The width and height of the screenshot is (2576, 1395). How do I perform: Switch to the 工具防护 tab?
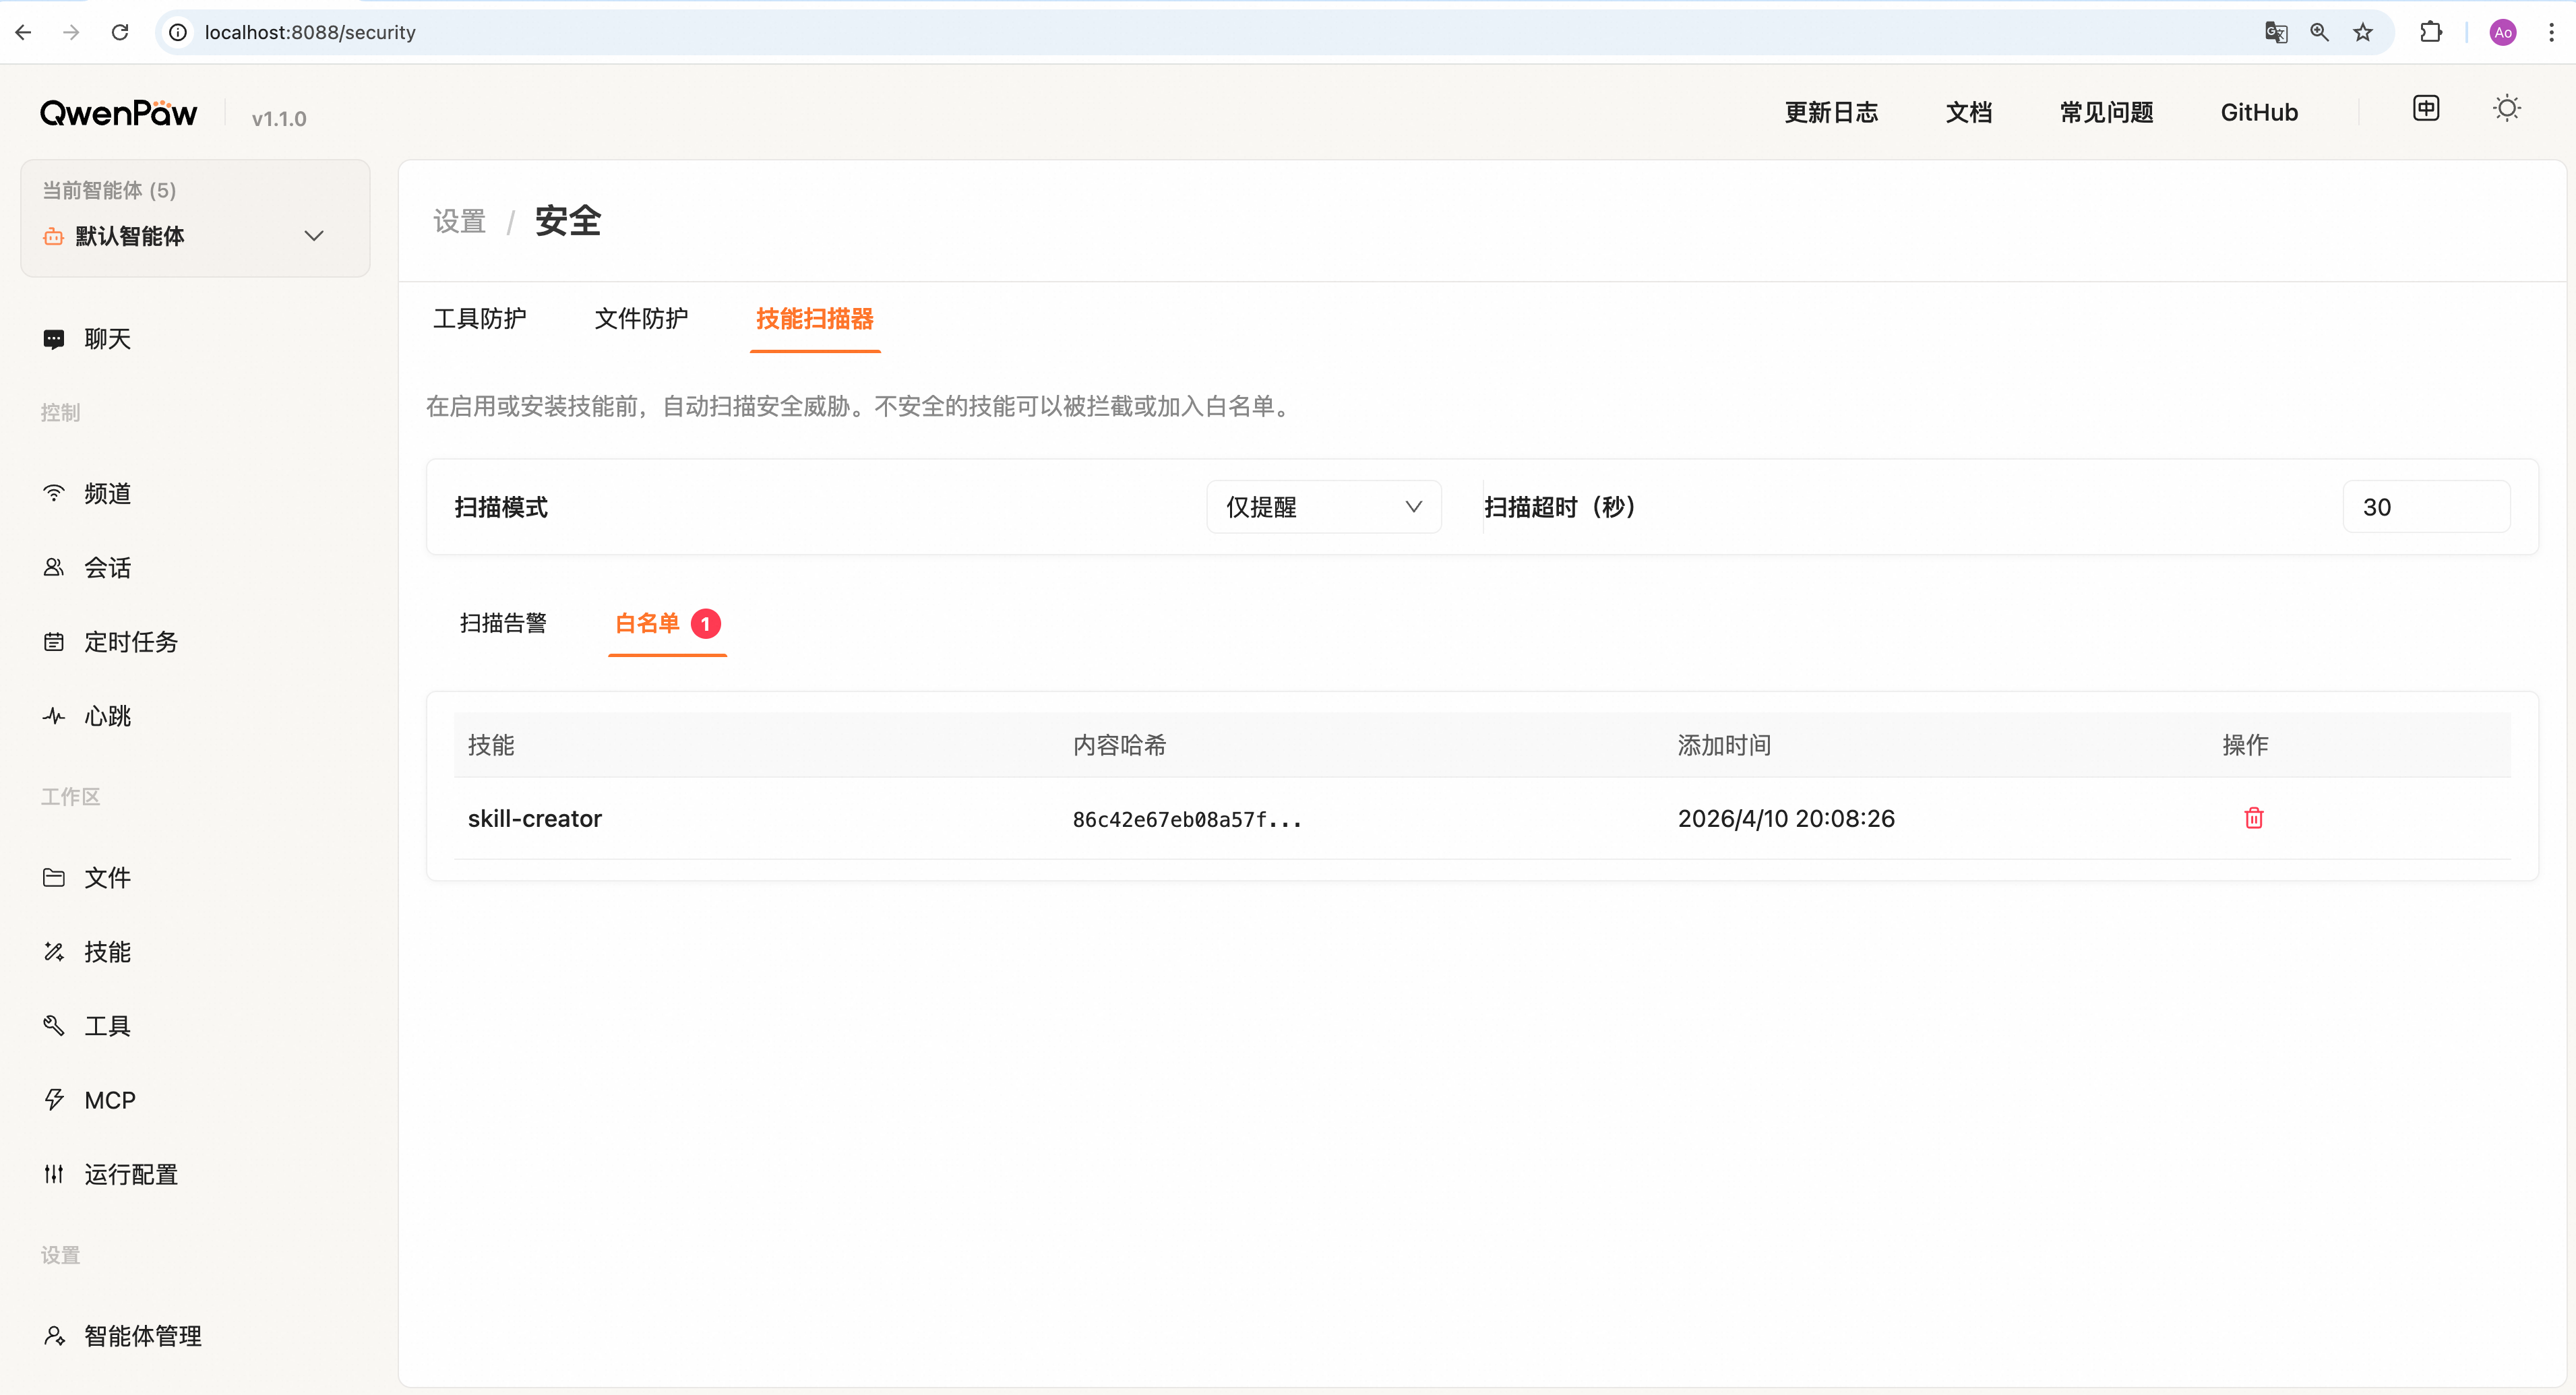[x=479, y=319]
